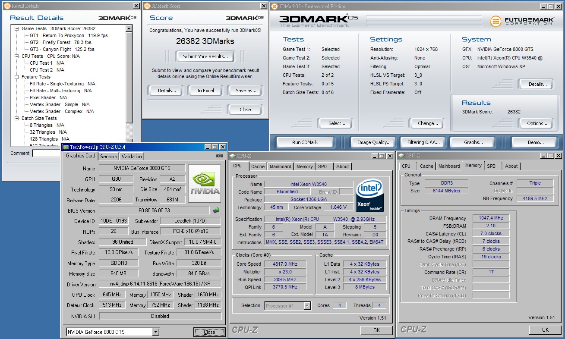Click the CPU-Z processor window title icon
565x339 pixels.
[x=233, y=156]
